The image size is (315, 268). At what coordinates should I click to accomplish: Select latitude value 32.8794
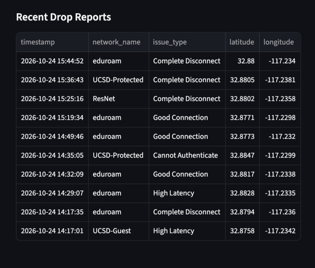[x=242, y=212]
